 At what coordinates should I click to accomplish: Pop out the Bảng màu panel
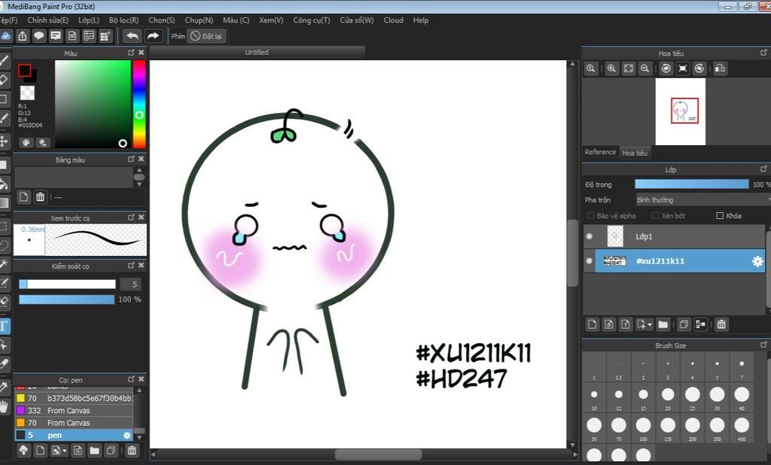tap(131, 159)
